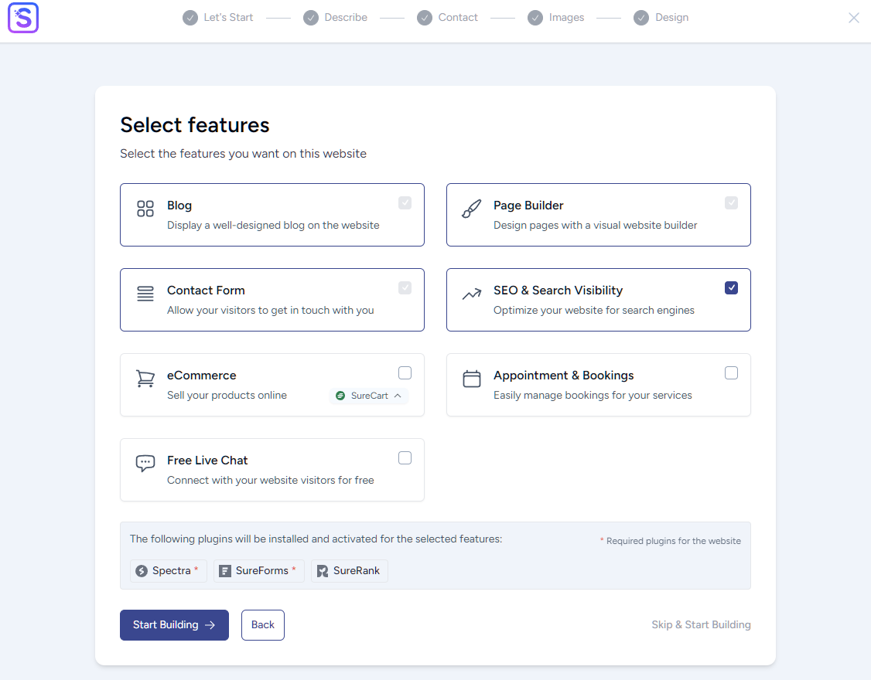Click the eCommerce shopping cart icon
This screenshot has width=871, height=680.
145,379
